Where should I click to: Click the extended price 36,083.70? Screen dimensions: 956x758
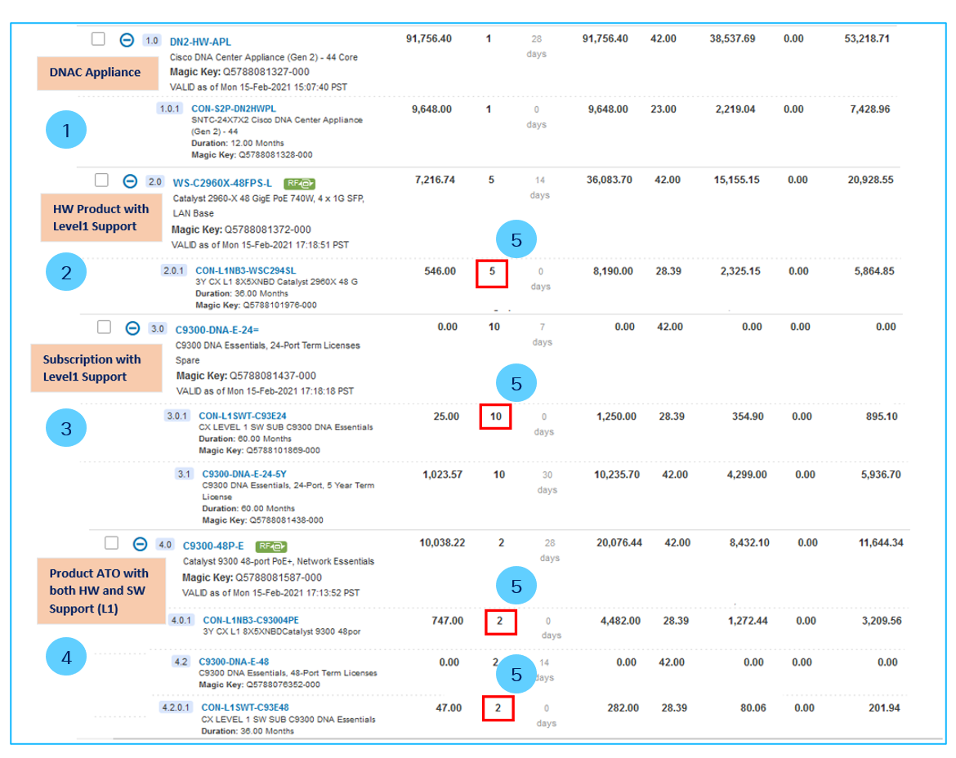(609, 180)
